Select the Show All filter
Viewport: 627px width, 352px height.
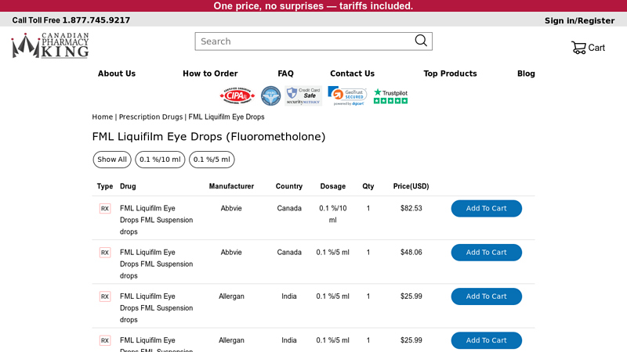point(112,160)
